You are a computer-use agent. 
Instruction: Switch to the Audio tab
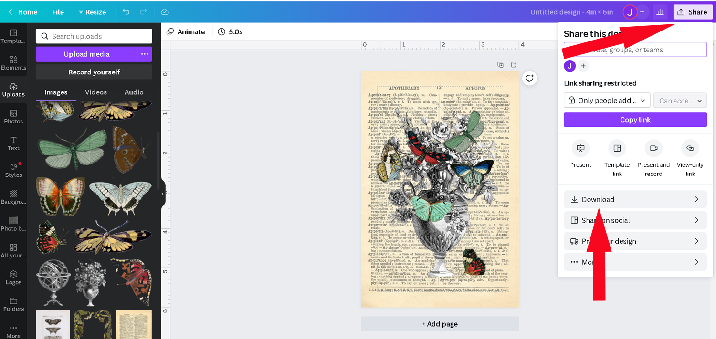point(134,92)
